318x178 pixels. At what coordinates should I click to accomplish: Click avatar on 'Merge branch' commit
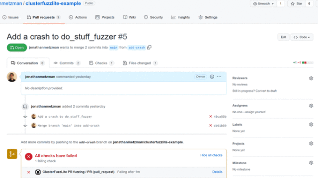(x=34, y=126)
